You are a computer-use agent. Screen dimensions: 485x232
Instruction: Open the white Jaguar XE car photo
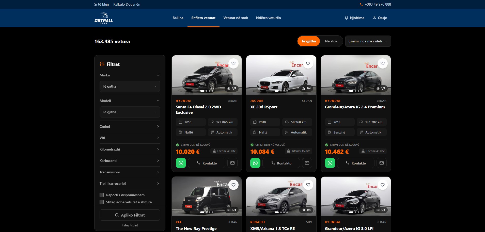pyautogui.click(x=281, y=75)
